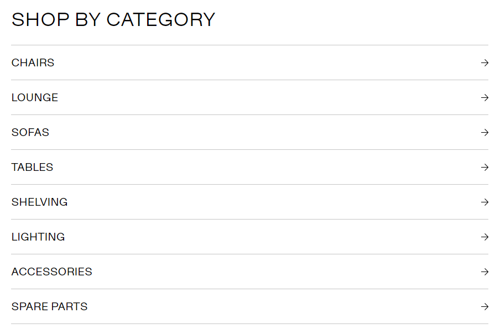The height and width of the screenshot is (334, 495).
Task: Browse the SOFAS category
Action: 30,133
